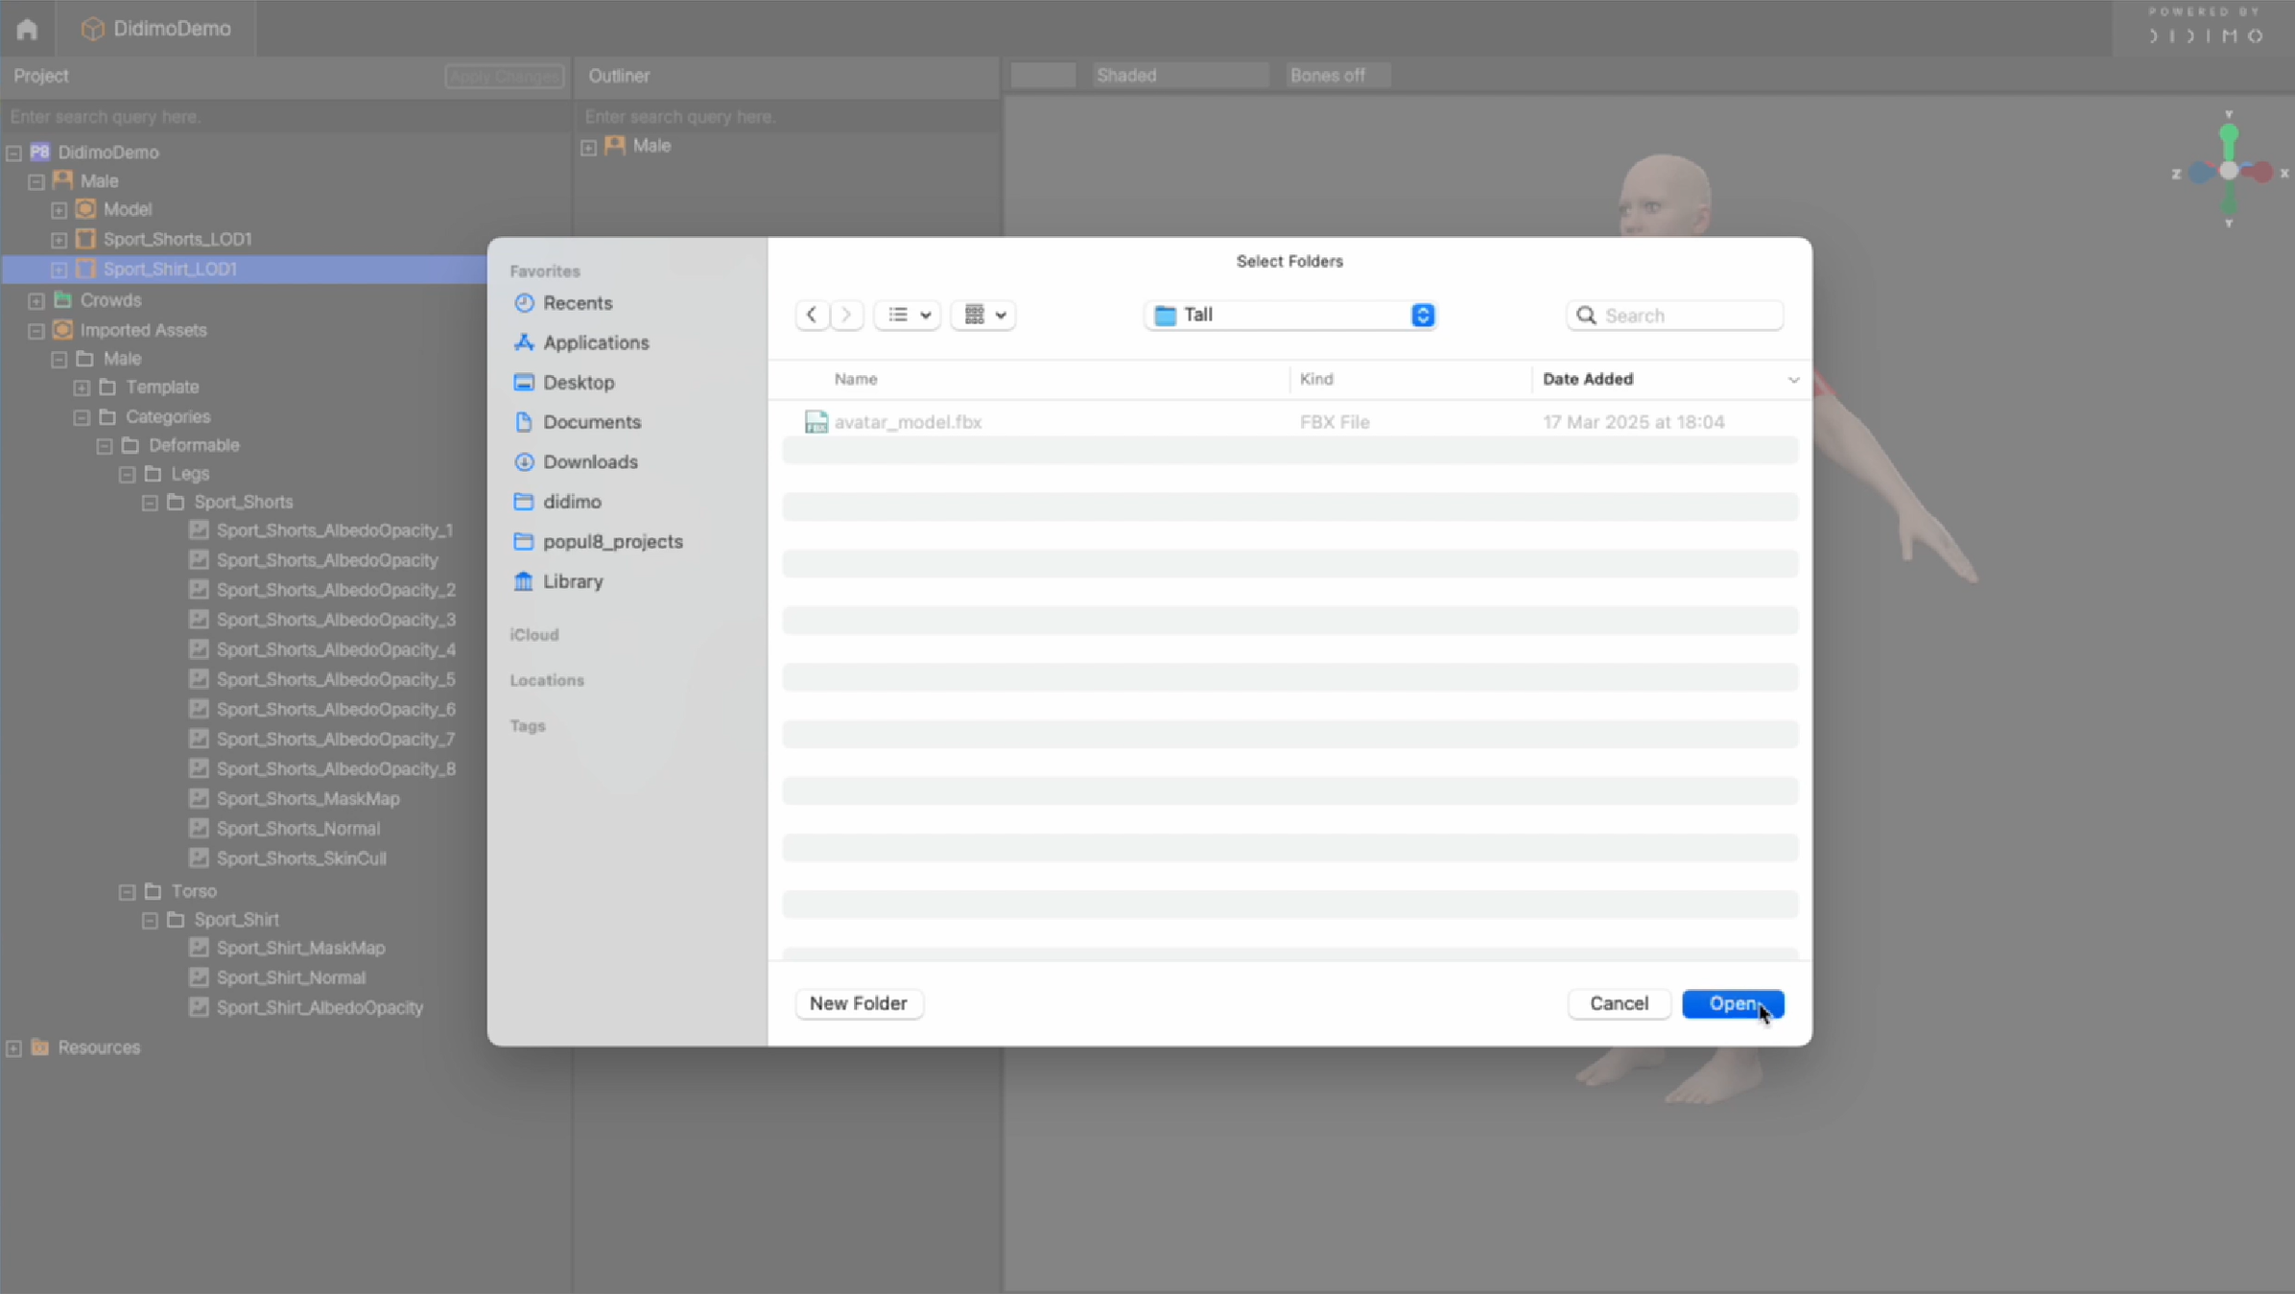Collapse the Legs folder
This screenshot has height=1294, width=2295.
point(127,475)
